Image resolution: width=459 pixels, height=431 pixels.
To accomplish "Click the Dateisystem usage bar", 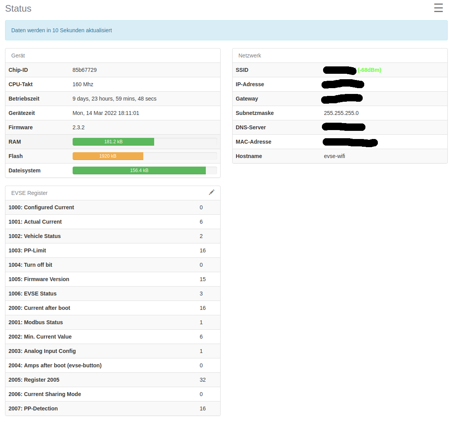I will (144, 170).
